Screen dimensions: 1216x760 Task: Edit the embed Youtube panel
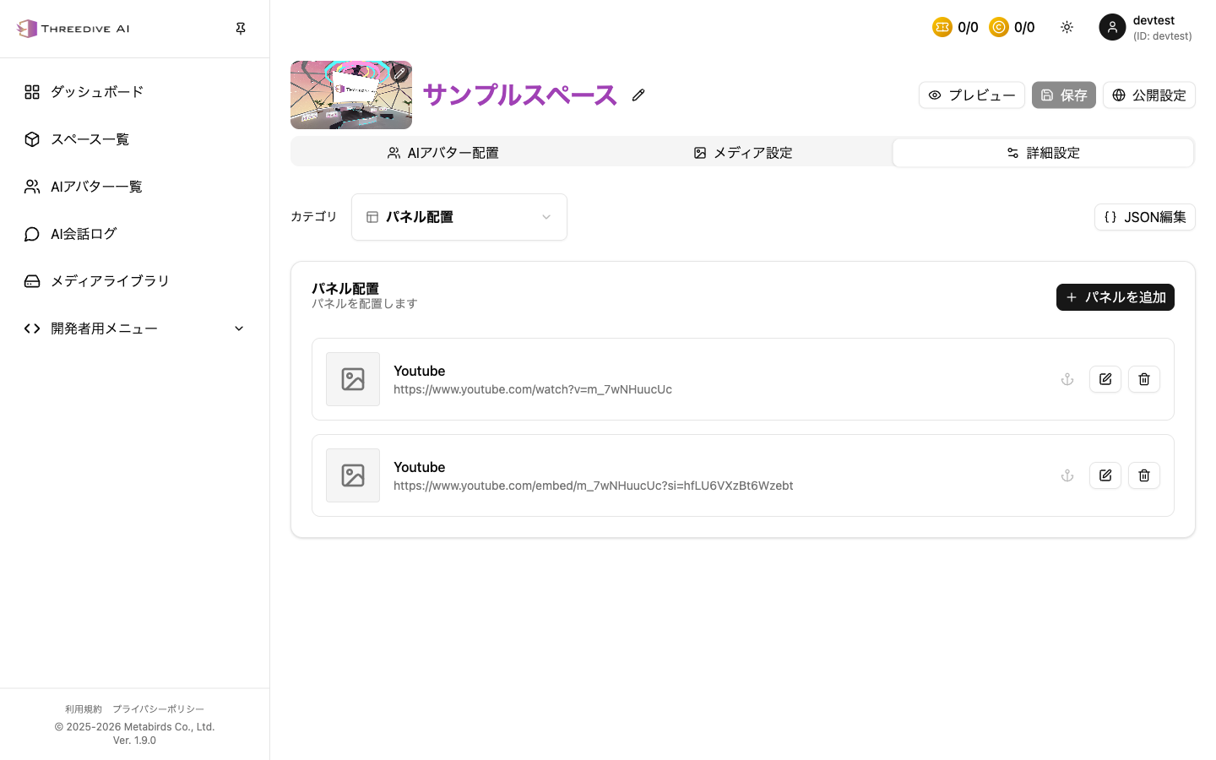(x=1105, y=475)
